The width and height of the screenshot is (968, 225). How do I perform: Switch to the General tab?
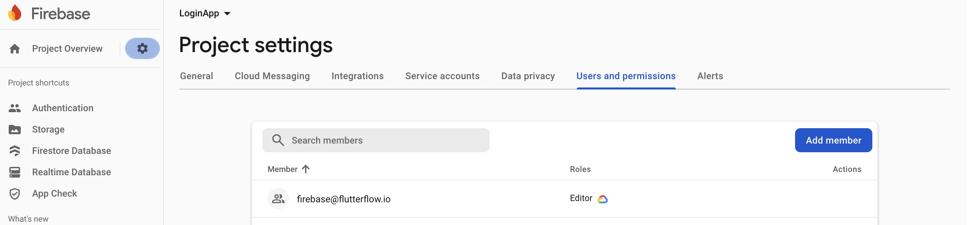pos(196,76)
